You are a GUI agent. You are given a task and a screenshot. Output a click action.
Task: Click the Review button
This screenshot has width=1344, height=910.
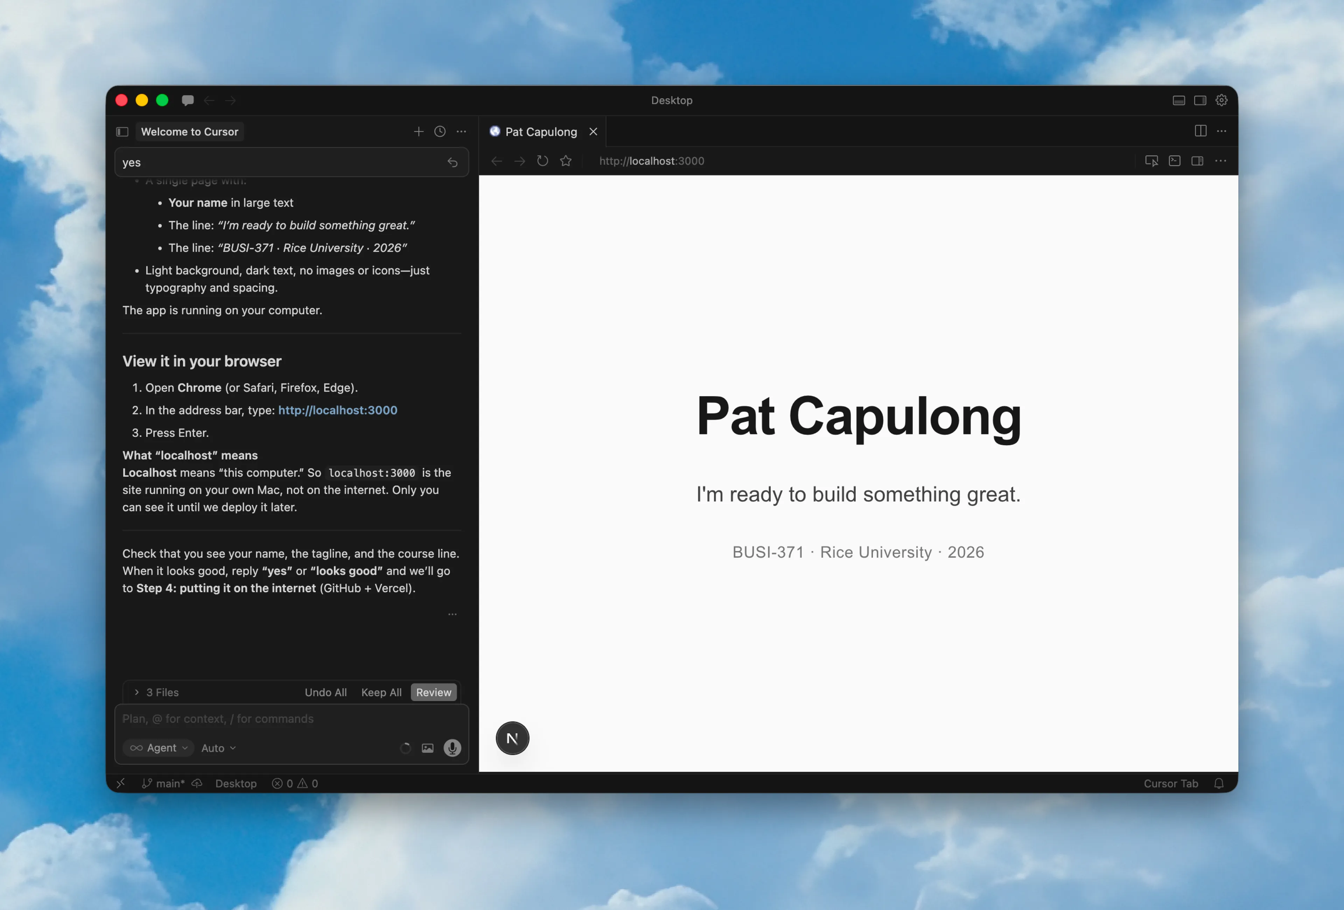434,693
